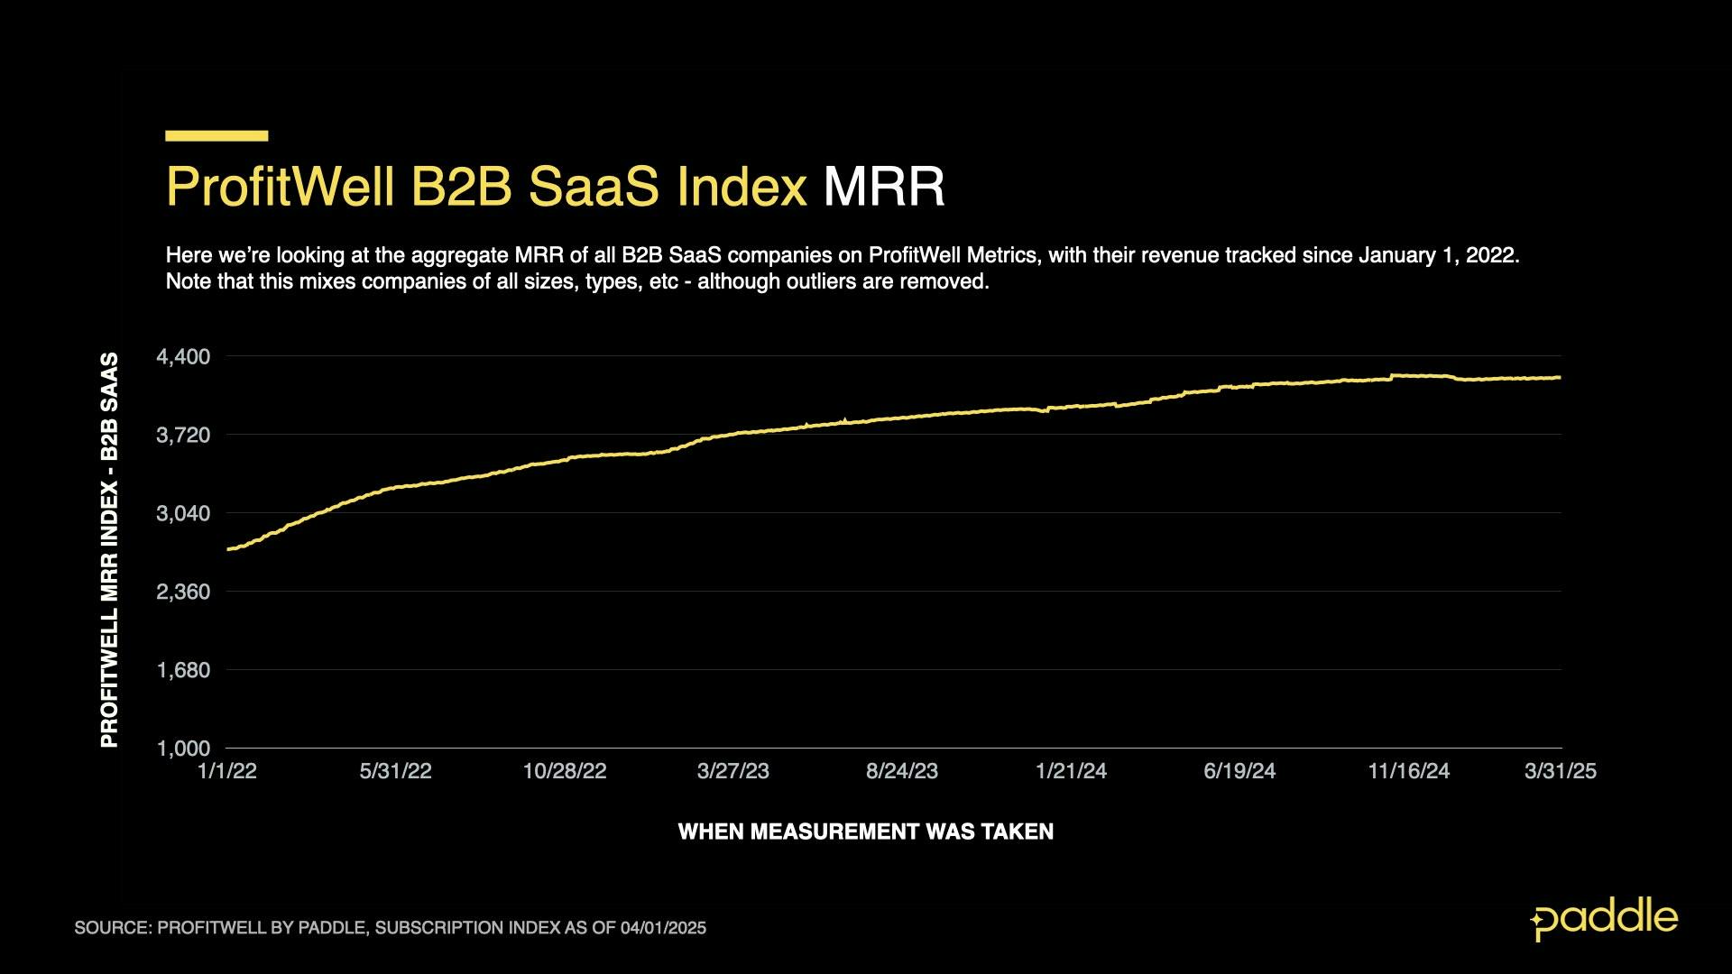1732x974 pixels.
Task: Click the 3/31/25 date label
Action: point(1561,771)
